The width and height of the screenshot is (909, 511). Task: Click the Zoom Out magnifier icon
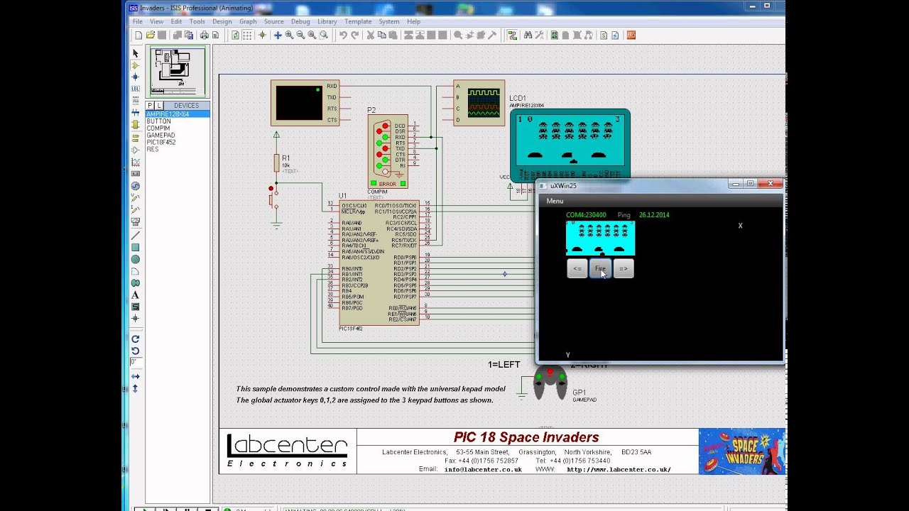pos(300,35)
